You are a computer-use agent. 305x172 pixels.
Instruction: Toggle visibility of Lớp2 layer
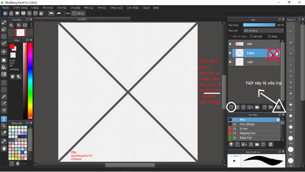(230, 53)
